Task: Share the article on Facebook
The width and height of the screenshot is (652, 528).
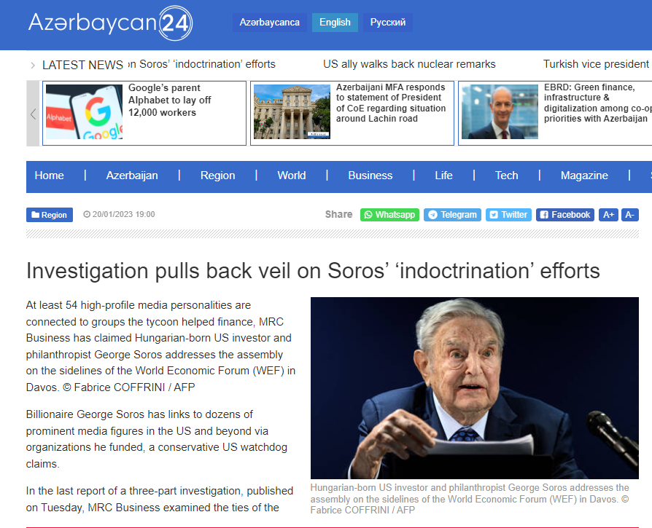Action: tap(565, 215)
